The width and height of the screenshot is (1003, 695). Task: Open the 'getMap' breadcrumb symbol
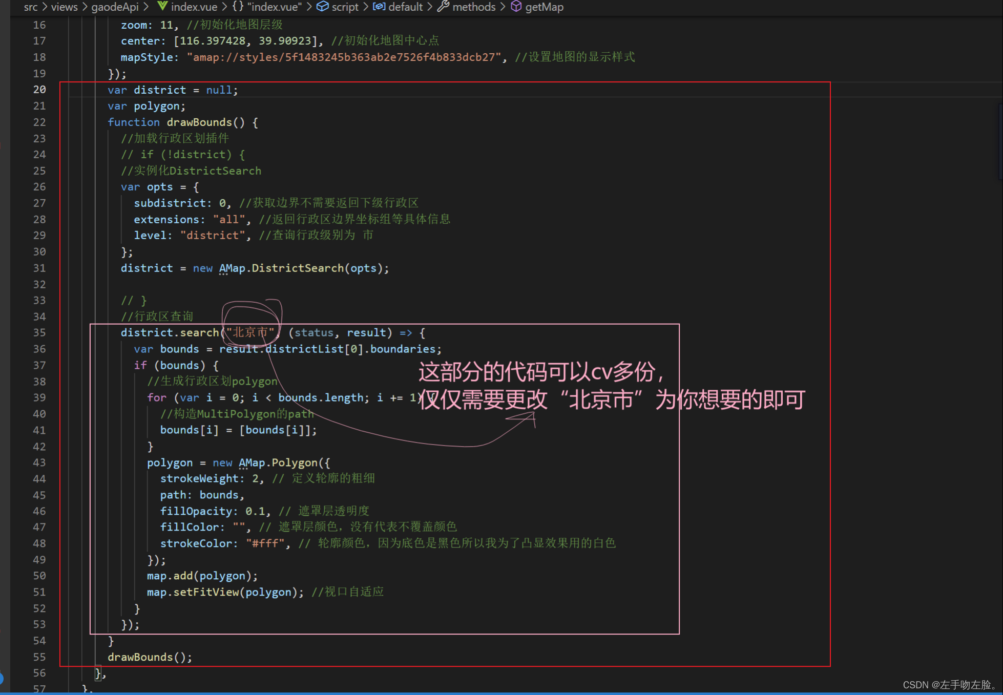click(545, 7)
